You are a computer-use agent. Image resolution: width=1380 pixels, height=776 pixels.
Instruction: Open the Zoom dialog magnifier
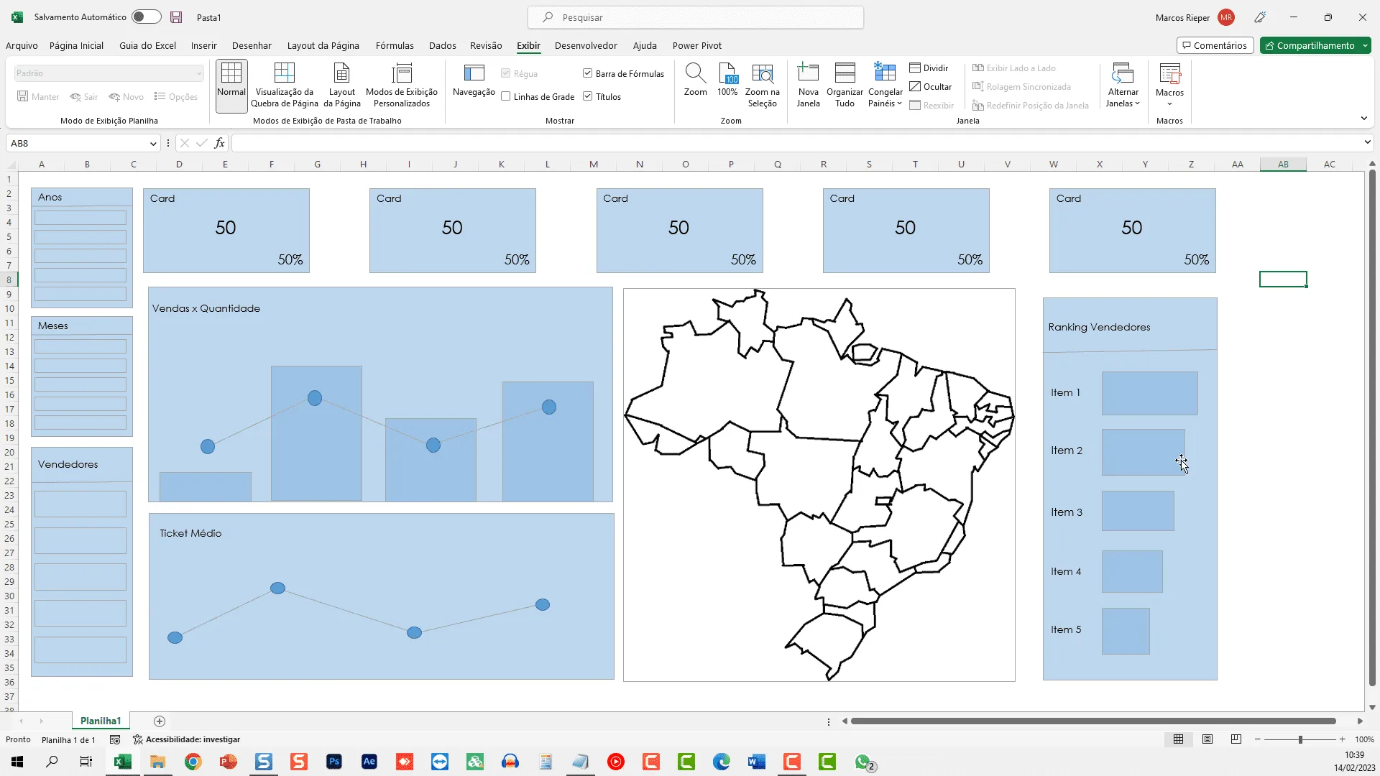tap(695, 80)
